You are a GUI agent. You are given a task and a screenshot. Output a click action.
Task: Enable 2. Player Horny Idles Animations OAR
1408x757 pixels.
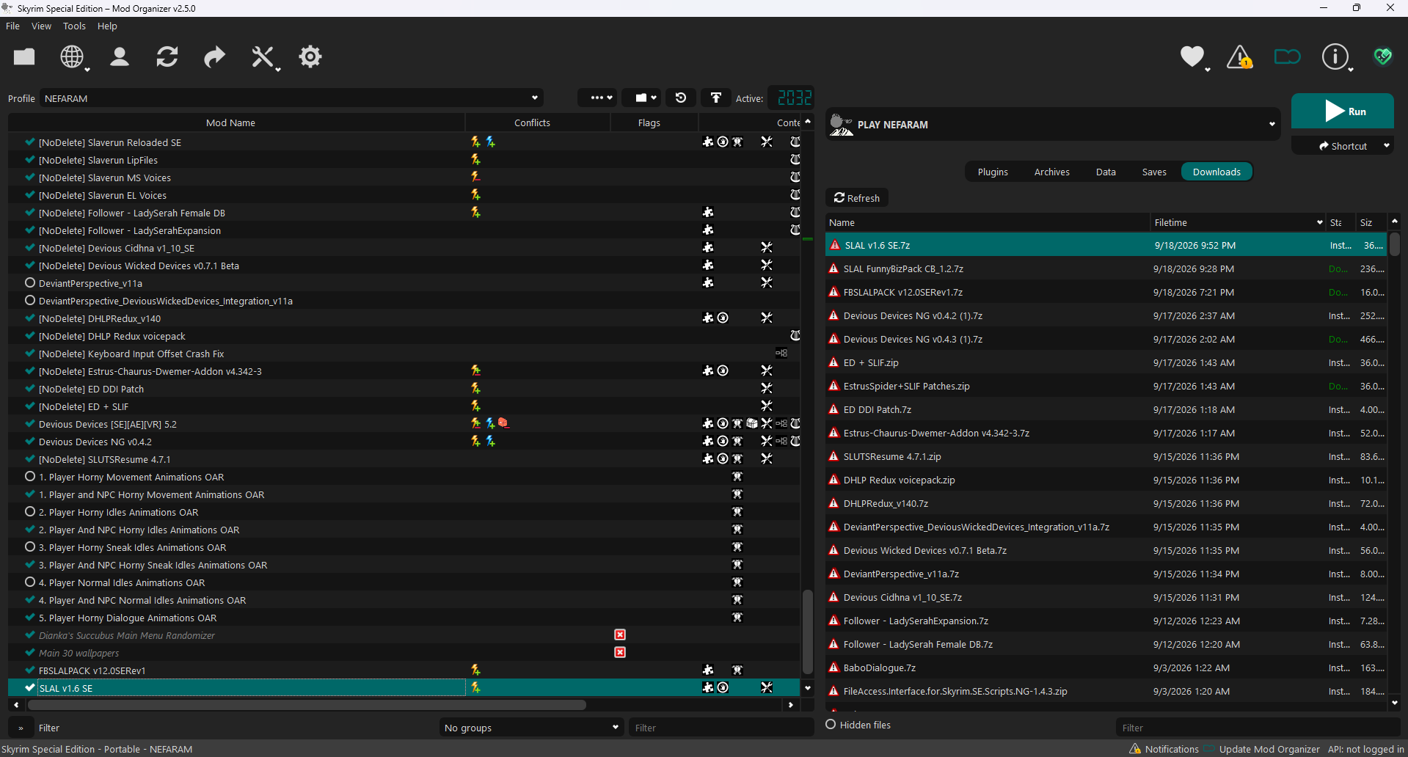(x=30, y=512)
